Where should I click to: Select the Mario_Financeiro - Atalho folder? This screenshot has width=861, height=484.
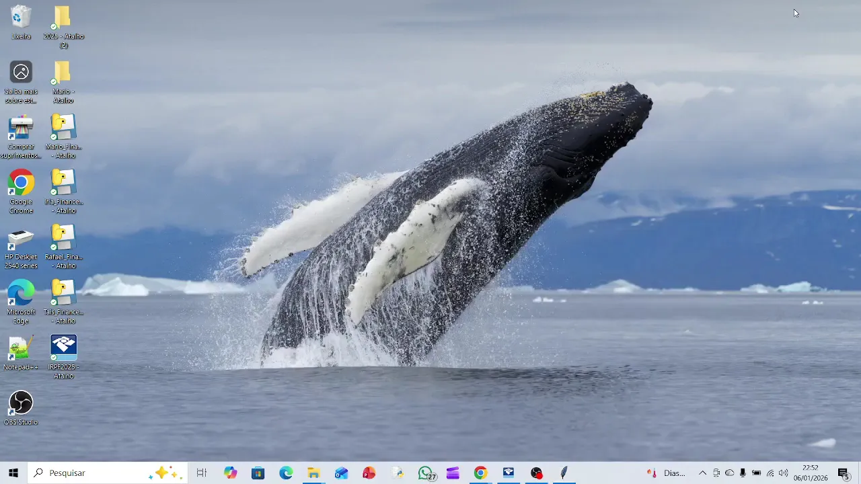click(63, 137)
